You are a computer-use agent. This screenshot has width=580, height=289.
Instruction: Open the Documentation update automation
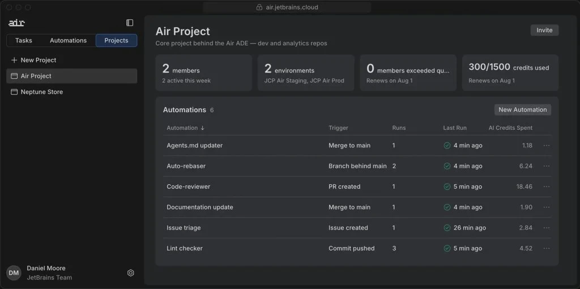click(200, 207)
